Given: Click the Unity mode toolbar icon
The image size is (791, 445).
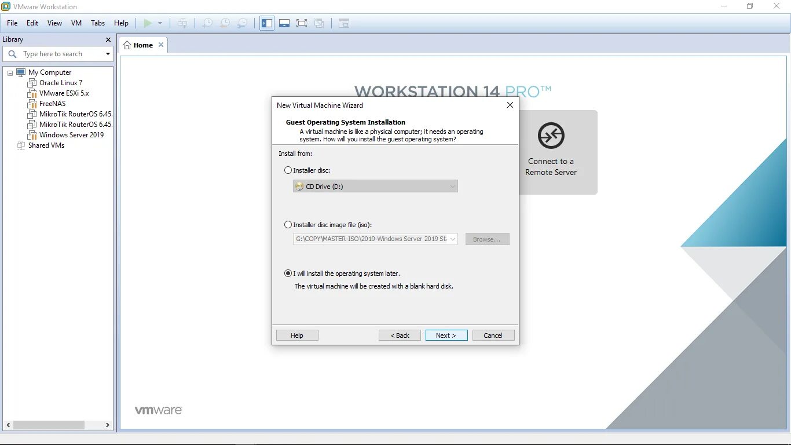Looking at the screenshot, I should coord(319,23).
